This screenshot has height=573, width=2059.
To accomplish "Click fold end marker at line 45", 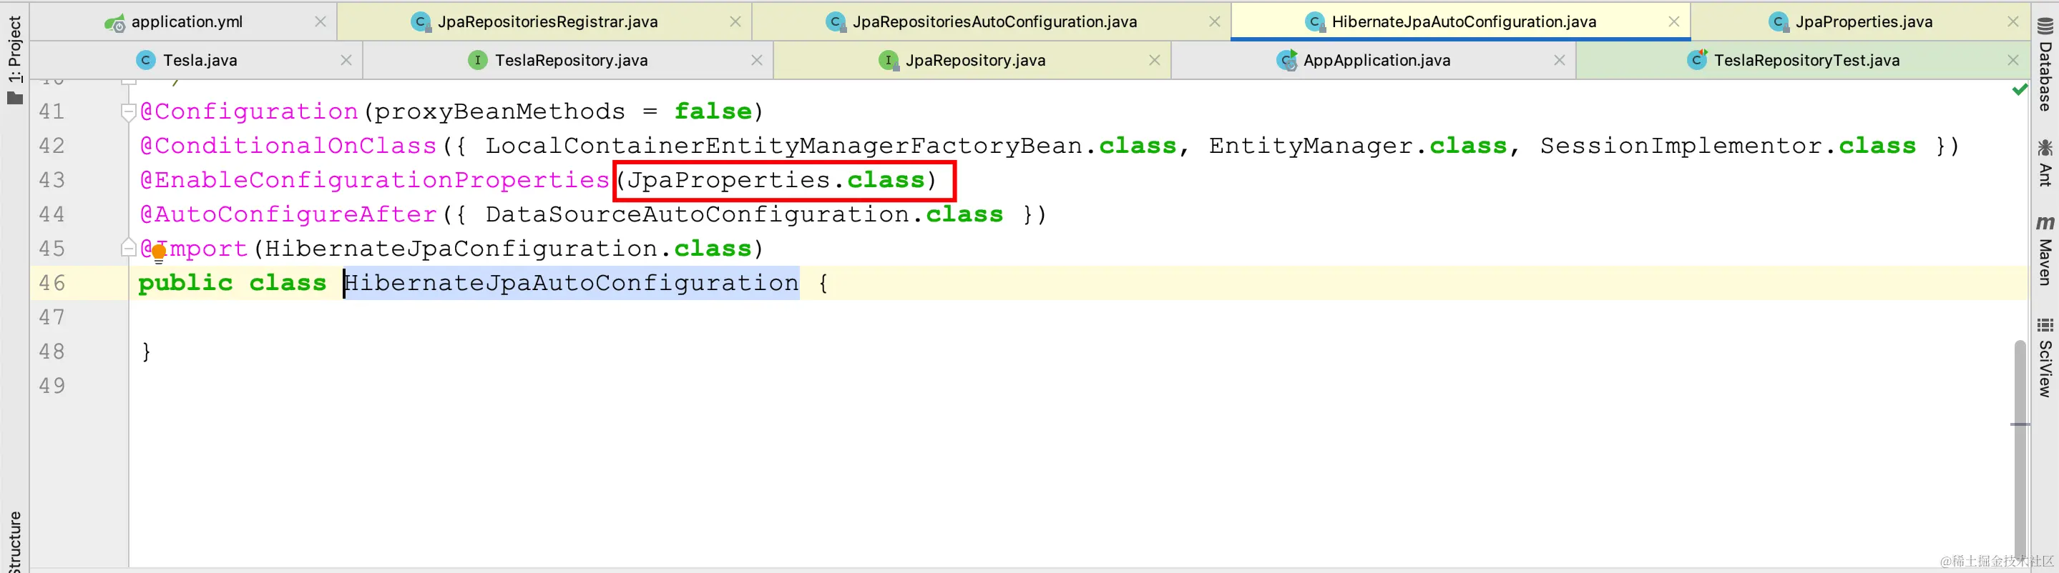I will click(x=128, y=248).
